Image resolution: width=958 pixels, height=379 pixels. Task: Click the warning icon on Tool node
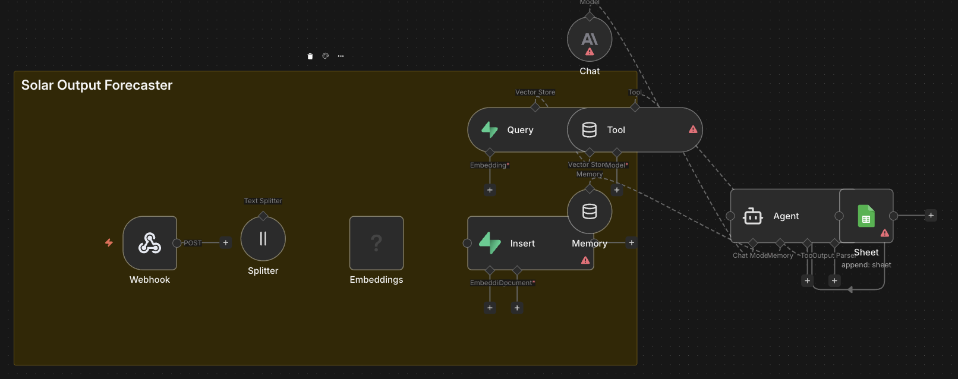(x=693, y=130)
